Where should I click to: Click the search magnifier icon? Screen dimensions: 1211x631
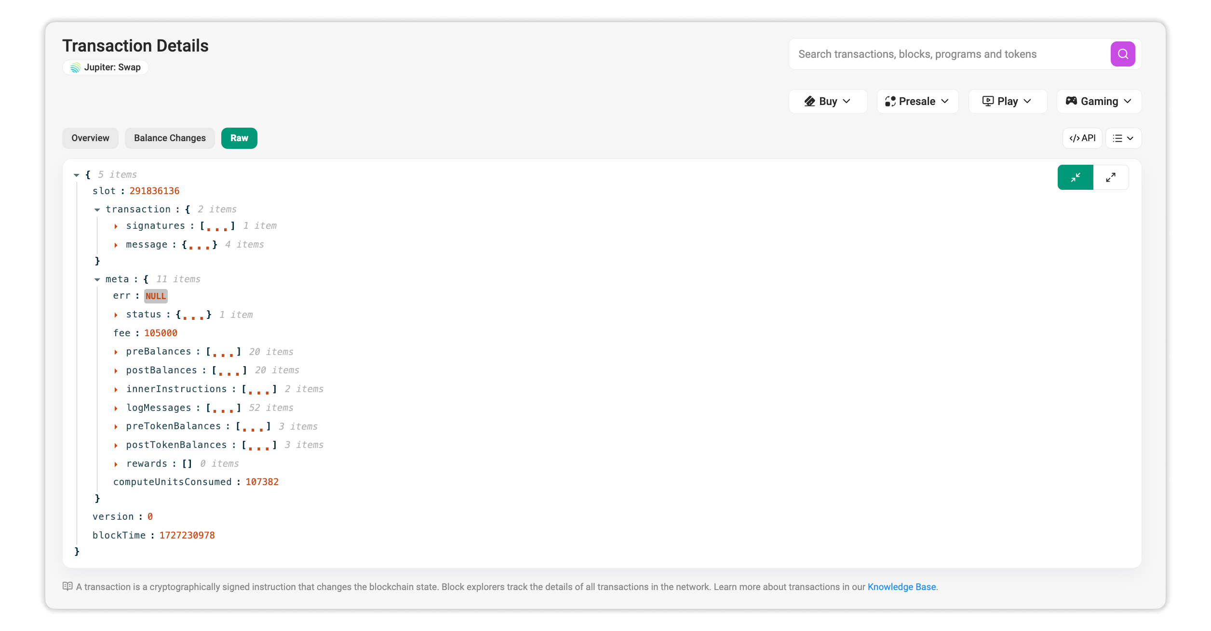pos(1123,54)
